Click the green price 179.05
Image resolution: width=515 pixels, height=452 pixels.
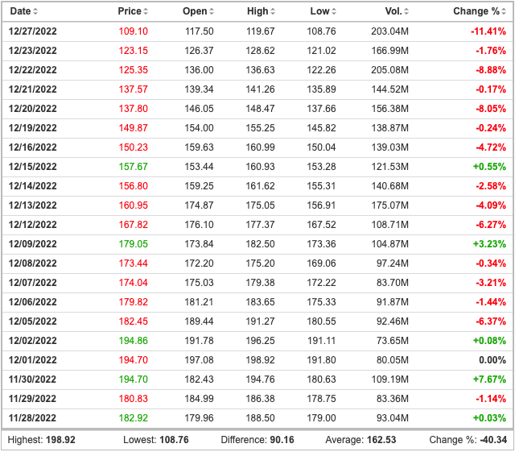[x=134, y=244]
